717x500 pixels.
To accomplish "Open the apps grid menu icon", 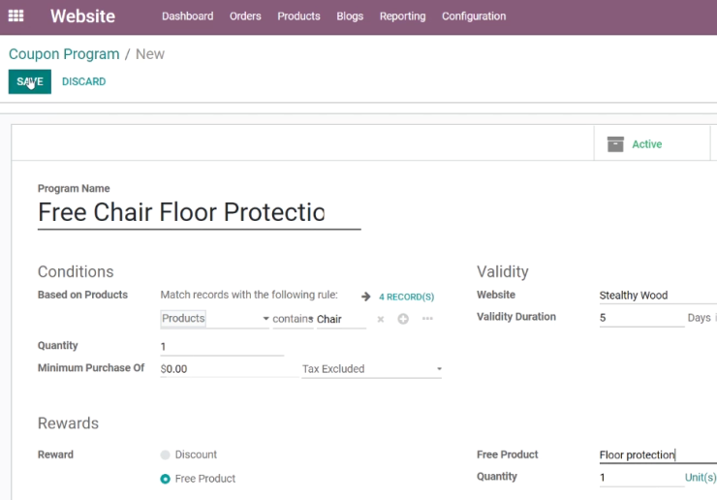I will (x=16, y=16).
